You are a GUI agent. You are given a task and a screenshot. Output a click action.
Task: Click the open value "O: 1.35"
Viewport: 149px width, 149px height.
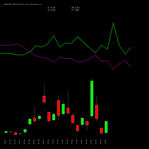click(52, 10)
